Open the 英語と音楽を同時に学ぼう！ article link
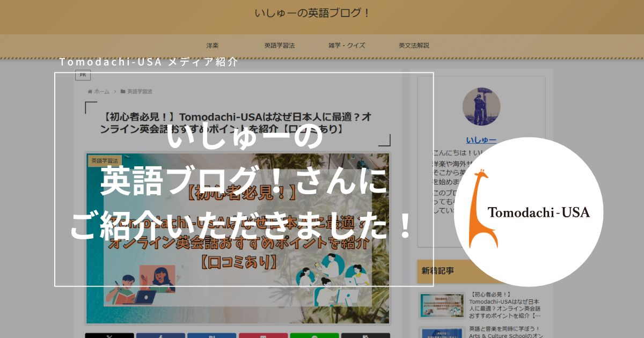Viewport: 644px width, 338px height. coord(505,332)
